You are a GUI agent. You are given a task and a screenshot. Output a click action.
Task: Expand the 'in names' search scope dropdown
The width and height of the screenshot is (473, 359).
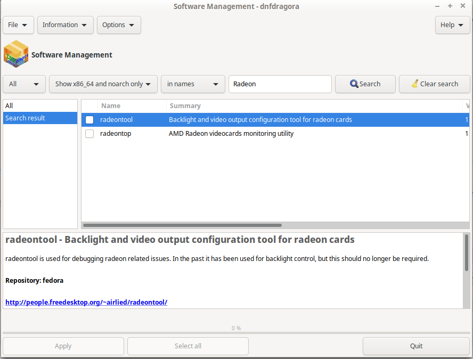point(193,84)
